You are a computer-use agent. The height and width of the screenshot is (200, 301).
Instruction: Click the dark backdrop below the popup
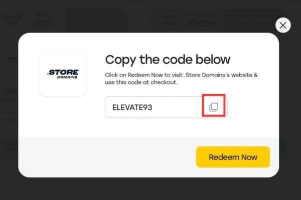pos(150,189)
